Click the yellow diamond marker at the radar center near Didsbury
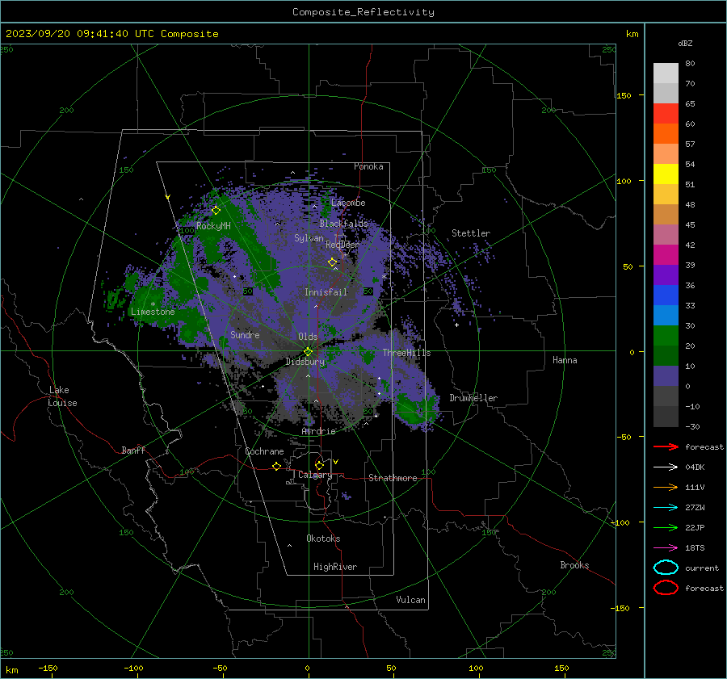 (309, 352)
